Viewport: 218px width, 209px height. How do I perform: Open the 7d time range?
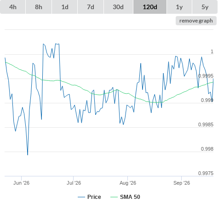[91, 7]
